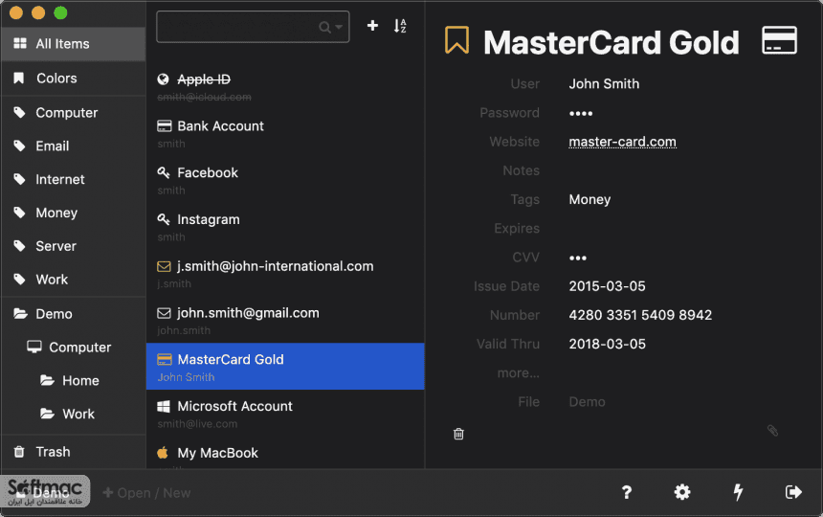Viewport: 823px width, 517px height.
Task: Click the green macOS zoom window button
Action: (61, 12)
